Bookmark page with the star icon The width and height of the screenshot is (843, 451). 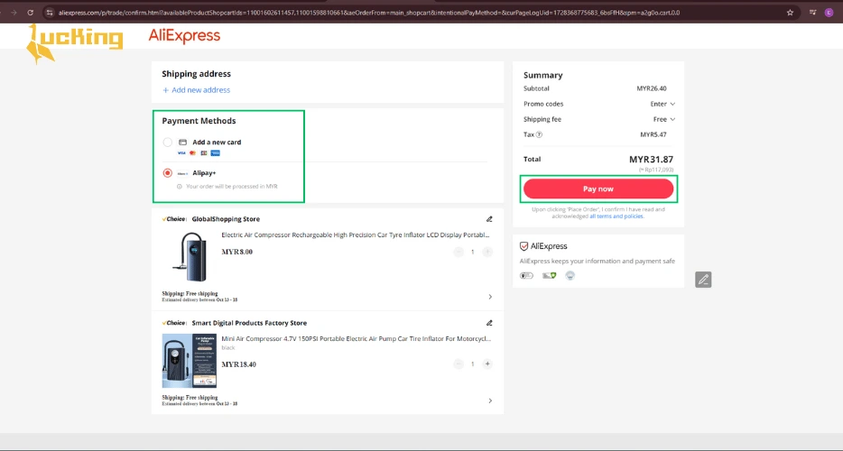(790, 13)
